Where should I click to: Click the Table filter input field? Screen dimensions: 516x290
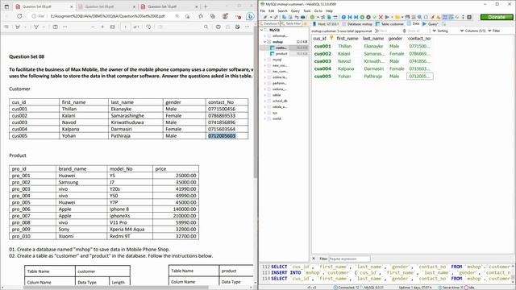(291, 23)
